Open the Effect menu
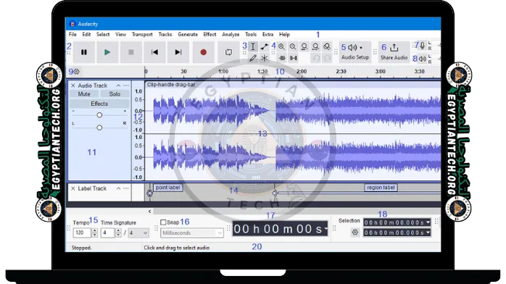This screenshot has height=284, width=506. [x=210, y=34]
